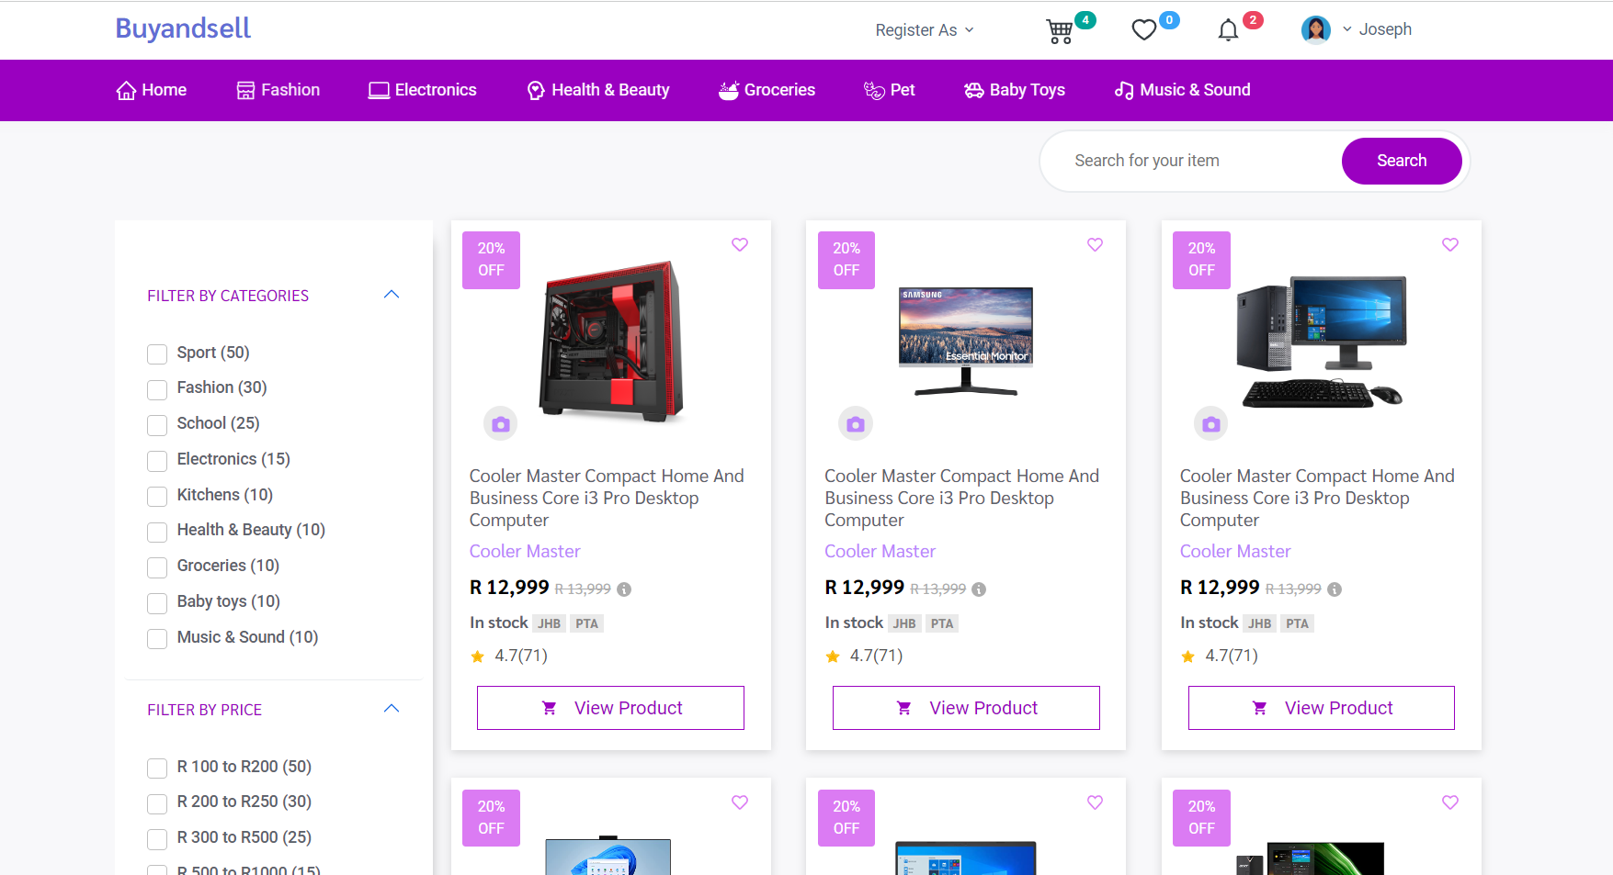Click inside the item search field
This screenshot has width=1613, height=875.
(x=1186, y=161)
